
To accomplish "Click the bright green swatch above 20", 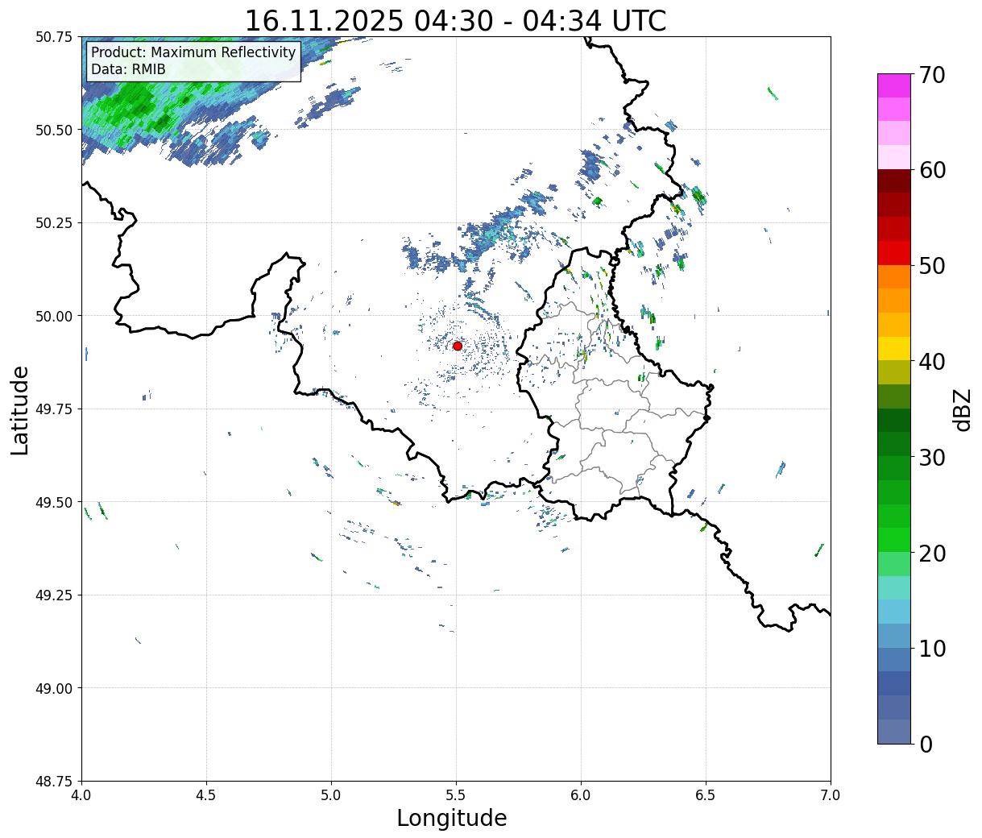I will 894,539.
